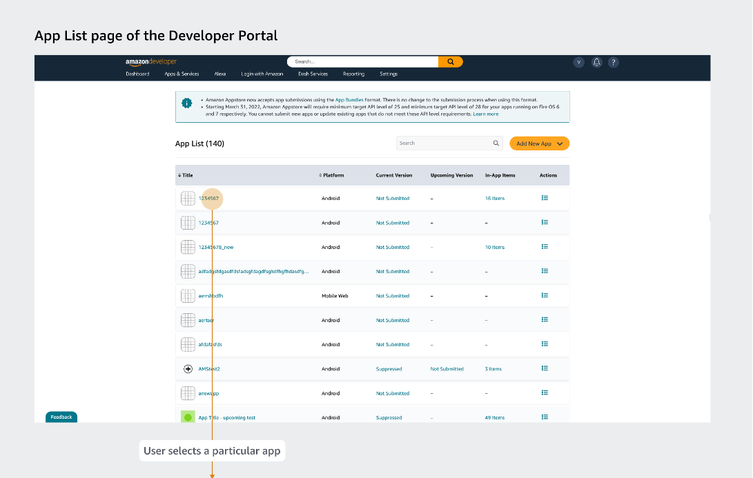Click the green App Title app icon
The height and width of the screenshot is (478, 753).
[188, 417]
